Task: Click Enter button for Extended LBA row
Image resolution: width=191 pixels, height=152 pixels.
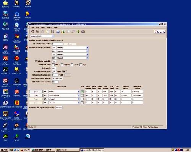Action: point(36,95)
